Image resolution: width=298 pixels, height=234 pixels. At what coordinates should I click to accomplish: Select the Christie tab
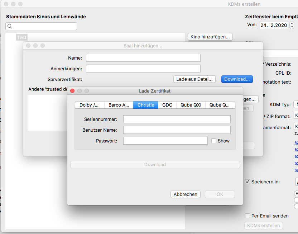(x=146, y=105)
